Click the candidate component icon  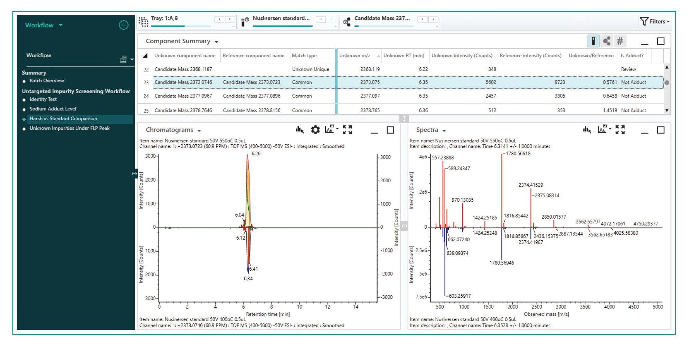click(x=347, y=22)
